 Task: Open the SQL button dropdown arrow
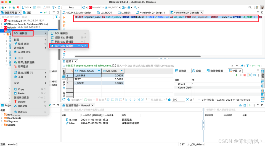31,7
